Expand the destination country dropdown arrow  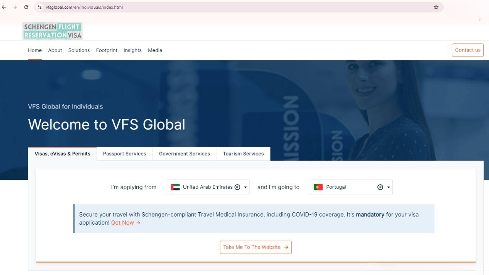pos(389,188)
